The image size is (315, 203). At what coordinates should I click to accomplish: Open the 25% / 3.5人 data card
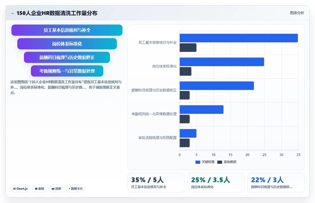pos(216,182)
